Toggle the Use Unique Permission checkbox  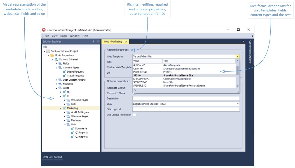[x=134, y=114]
